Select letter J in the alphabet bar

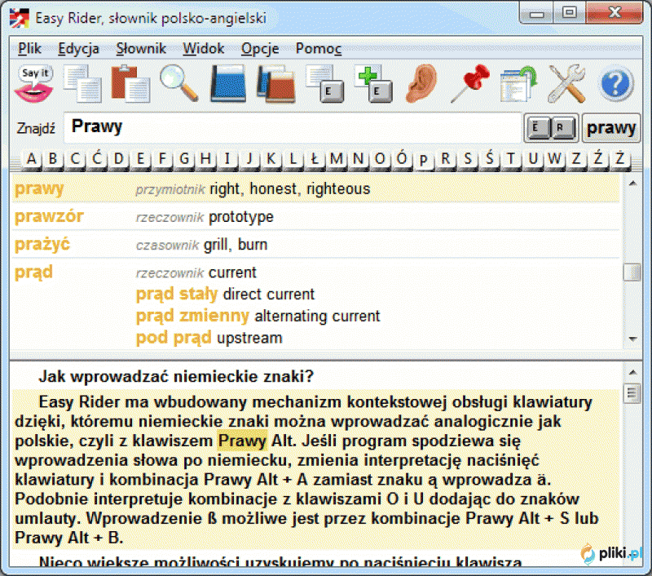tap(249, 159)
